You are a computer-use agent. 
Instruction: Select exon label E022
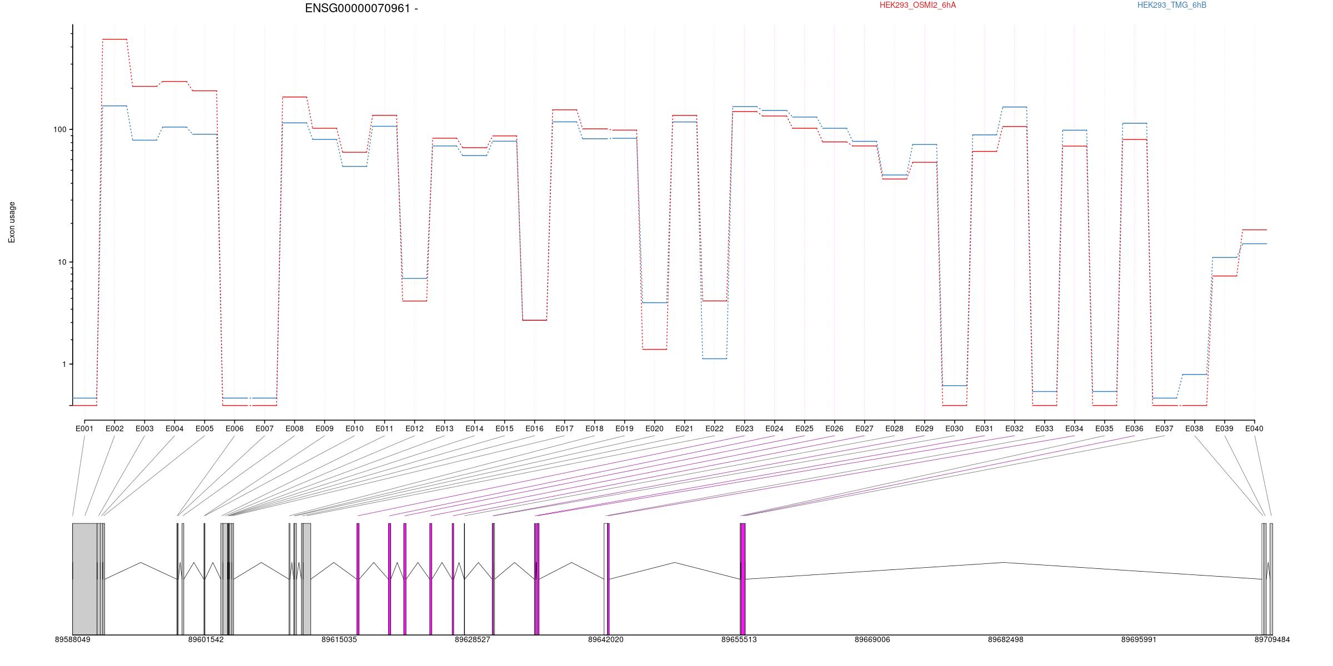click(x=714, y=428)
